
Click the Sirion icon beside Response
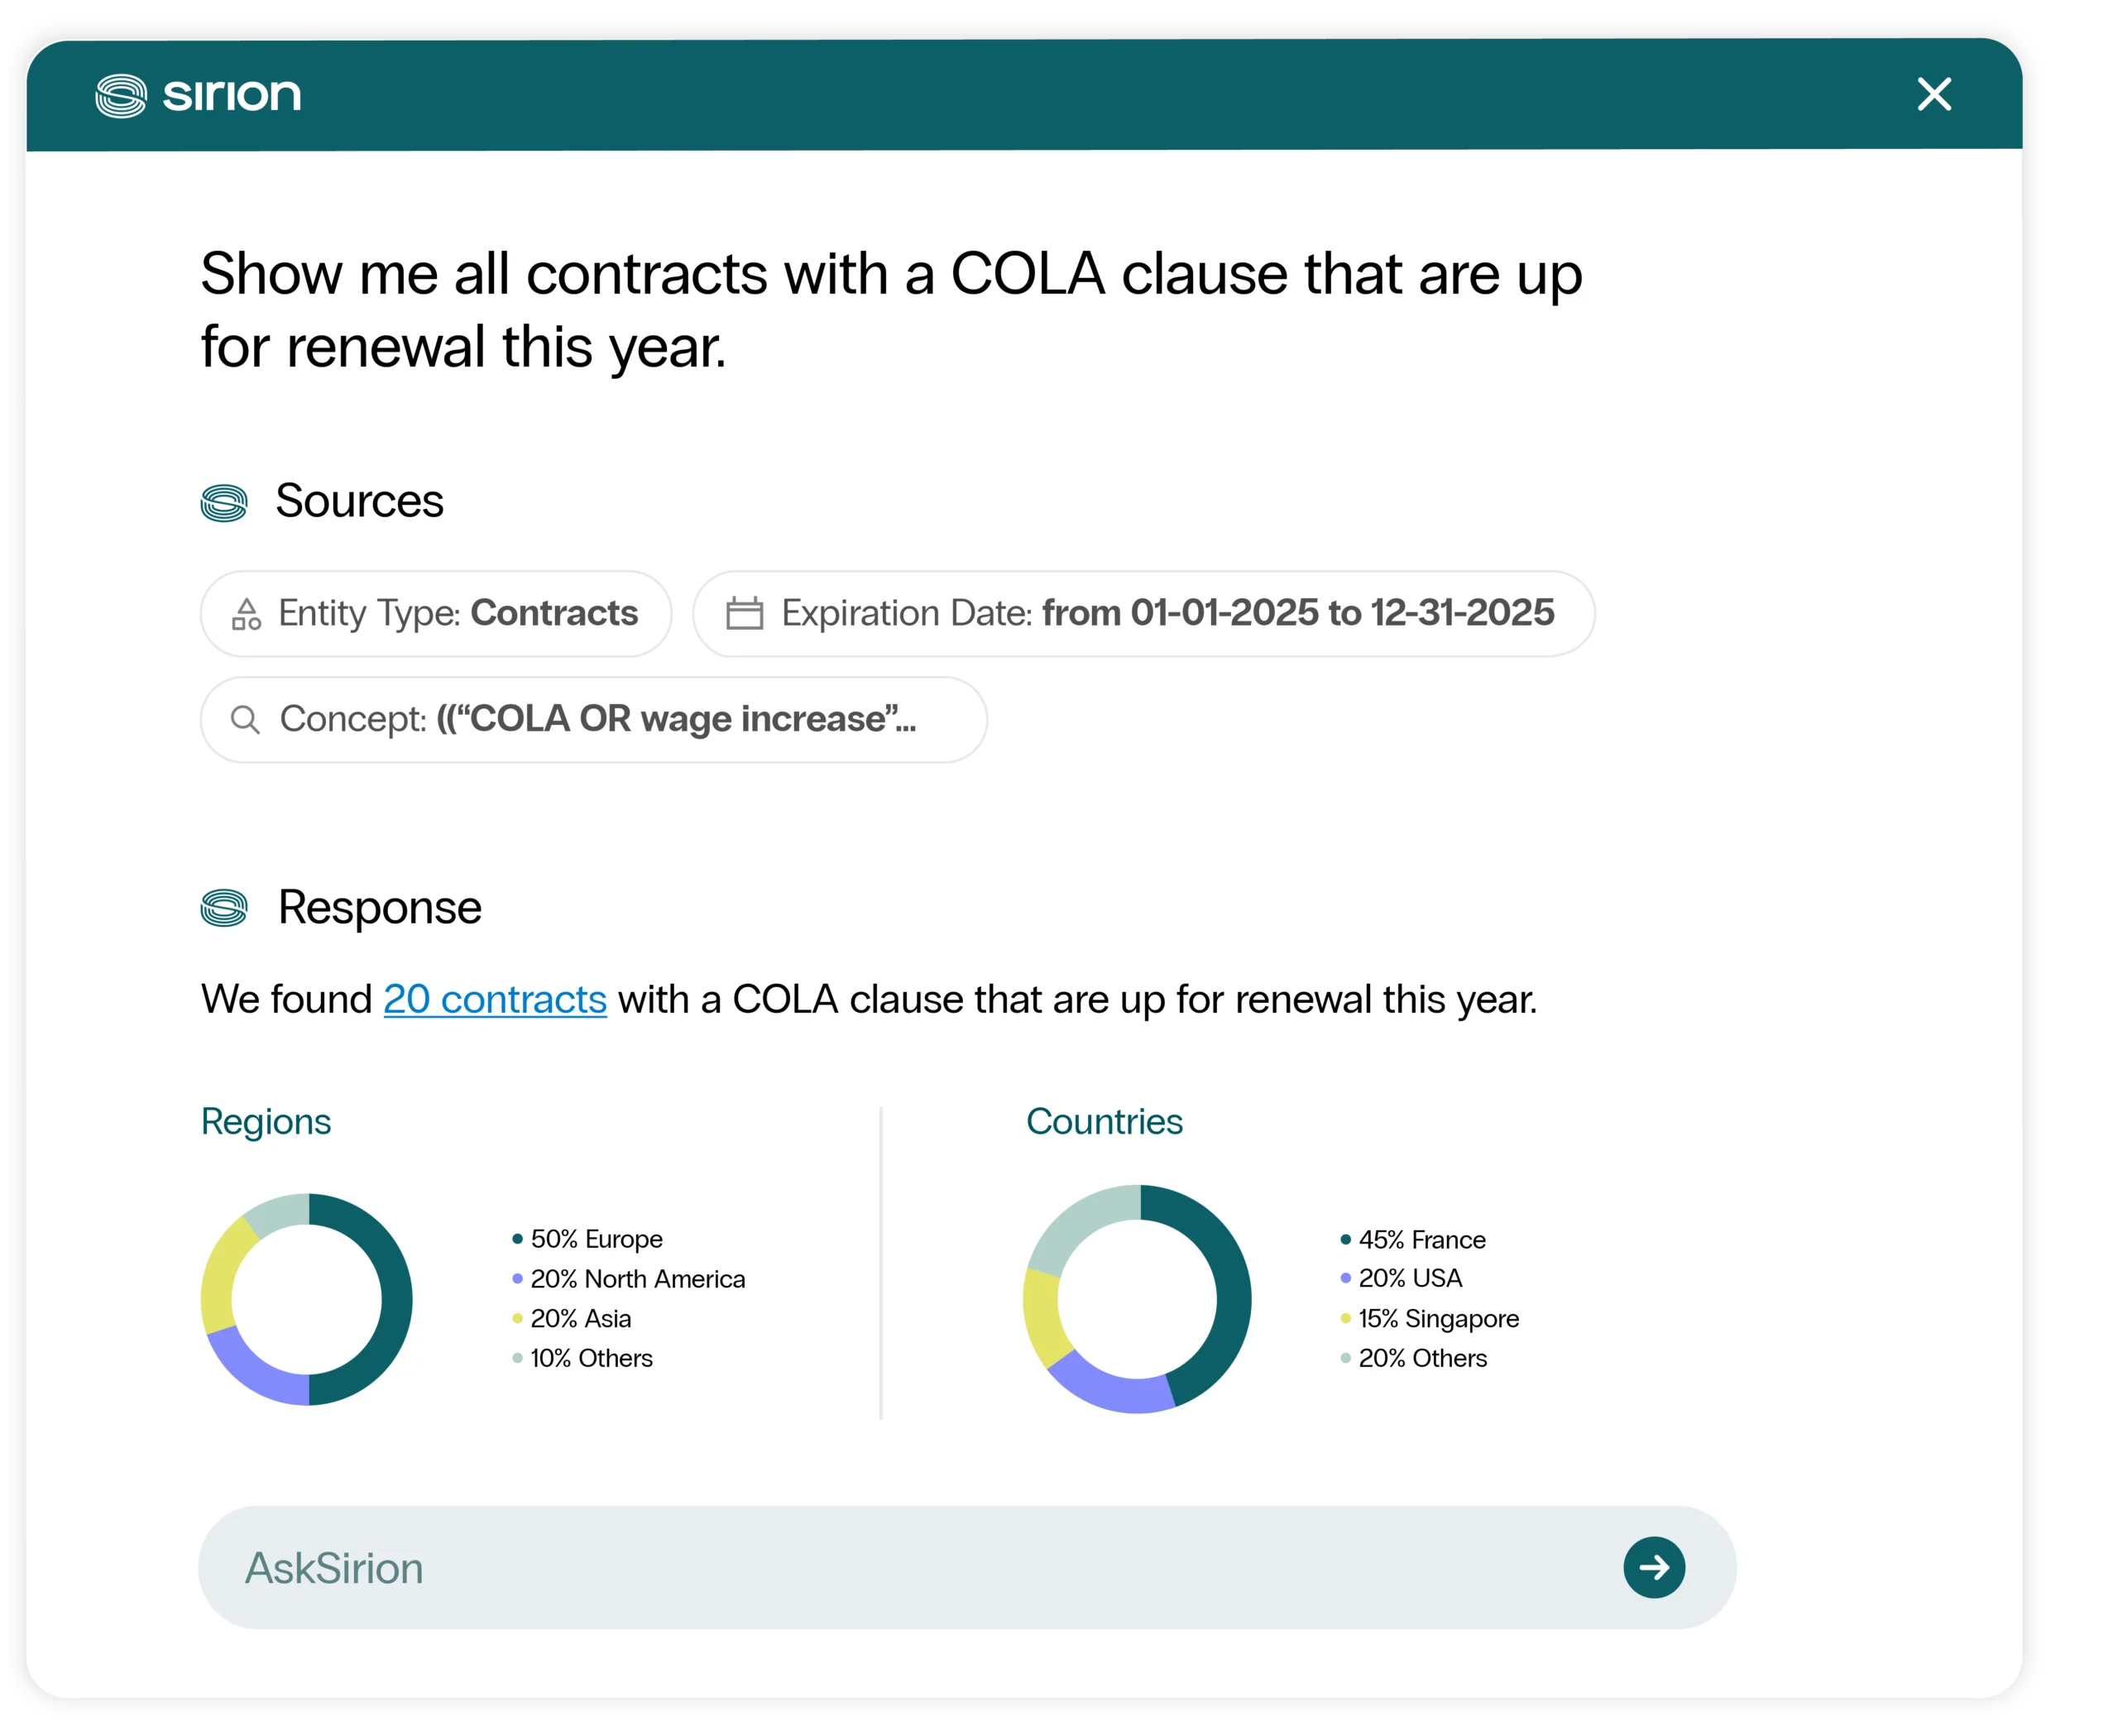224,907
